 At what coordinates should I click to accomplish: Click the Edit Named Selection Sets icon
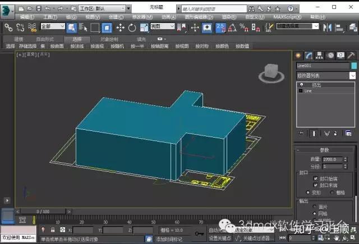[x=269, y=27]
